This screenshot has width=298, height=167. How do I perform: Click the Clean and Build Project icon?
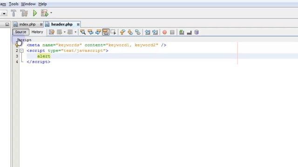(24, 13)
